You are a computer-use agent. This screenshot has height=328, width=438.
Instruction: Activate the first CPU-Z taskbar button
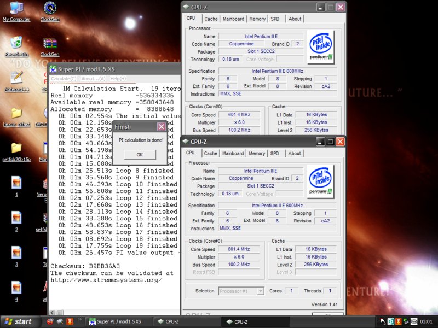[187, 321]
